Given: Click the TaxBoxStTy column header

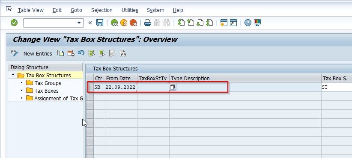Looking at the screenshot, I should point(153,78).
